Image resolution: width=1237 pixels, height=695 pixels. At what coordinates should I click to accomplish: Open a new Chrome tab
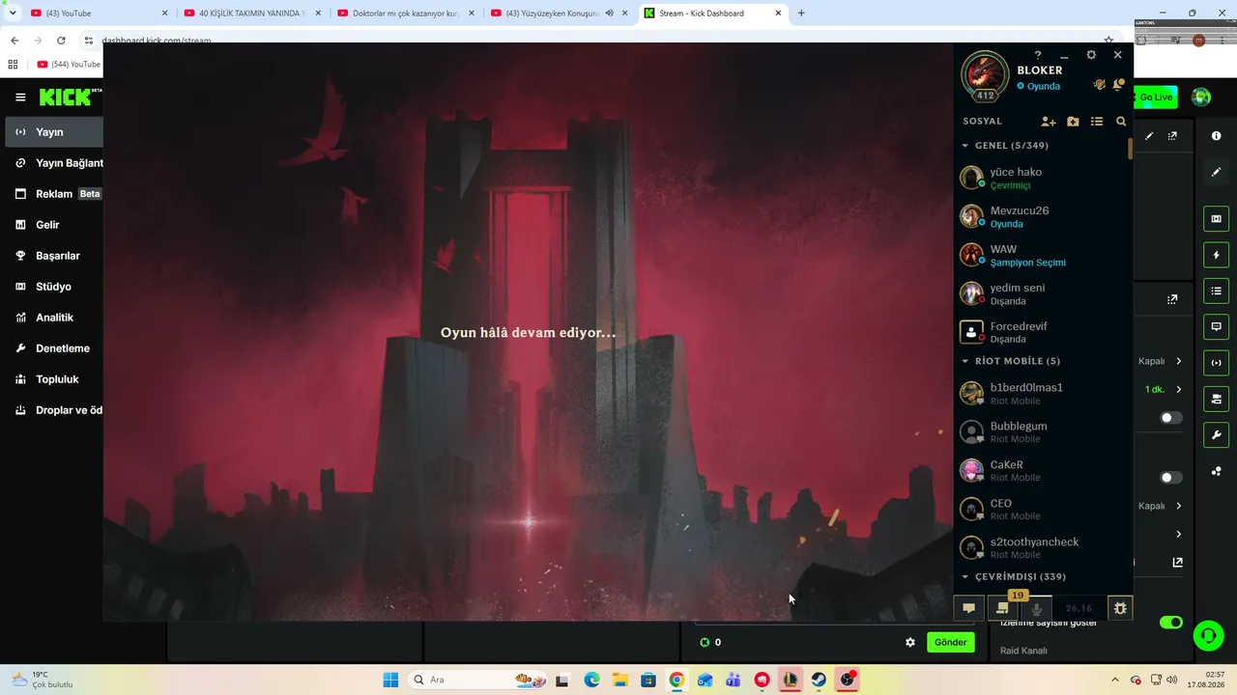[x=801, y=14]
